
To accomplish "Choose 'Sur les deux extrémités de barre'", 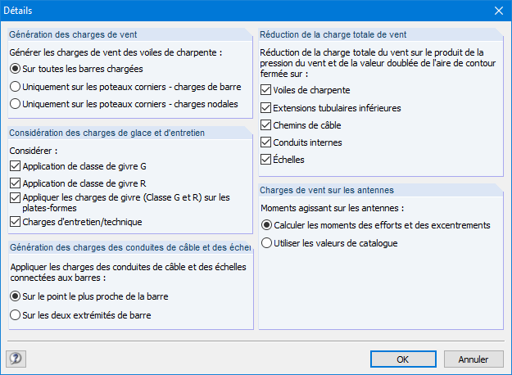I will click(15, 315).
